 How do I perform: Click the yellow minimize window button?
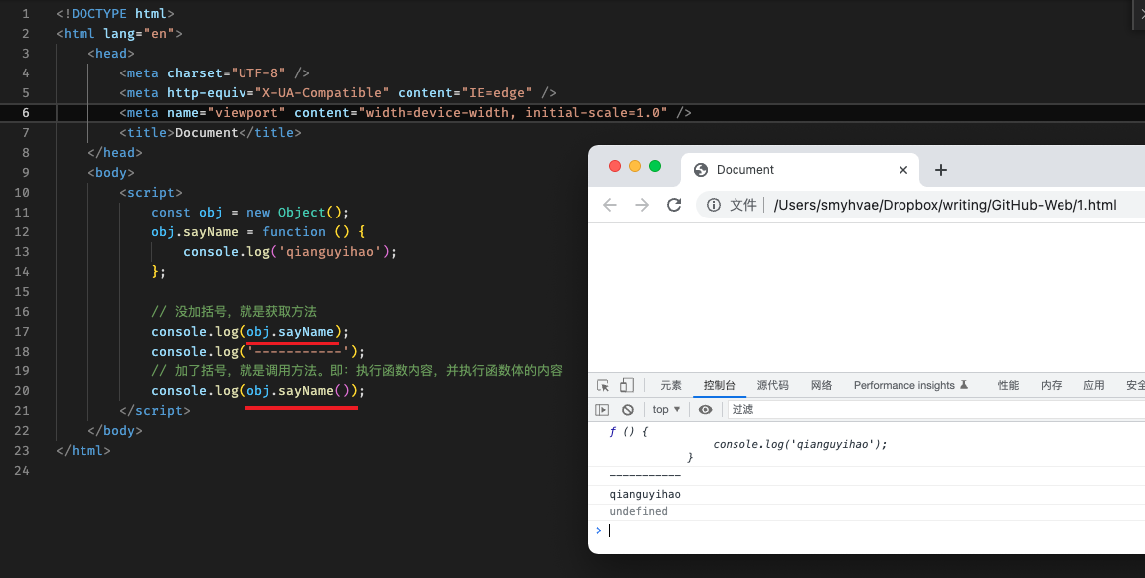(x=634, y=166)
